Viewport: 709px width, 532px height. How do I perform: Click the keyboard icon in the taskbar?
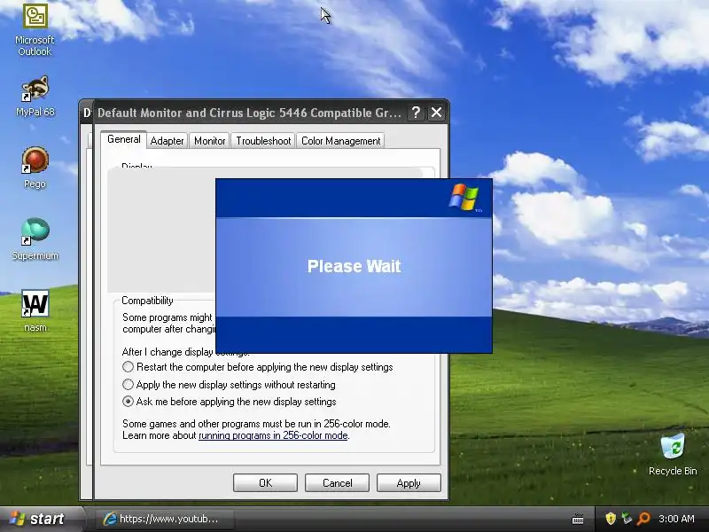[x=578, y=519]
